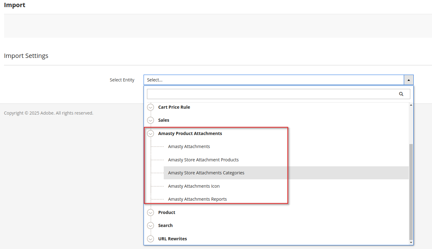Collapse the Search group chevron
Viewport: 432px width, 249px height.
(151, 225)
